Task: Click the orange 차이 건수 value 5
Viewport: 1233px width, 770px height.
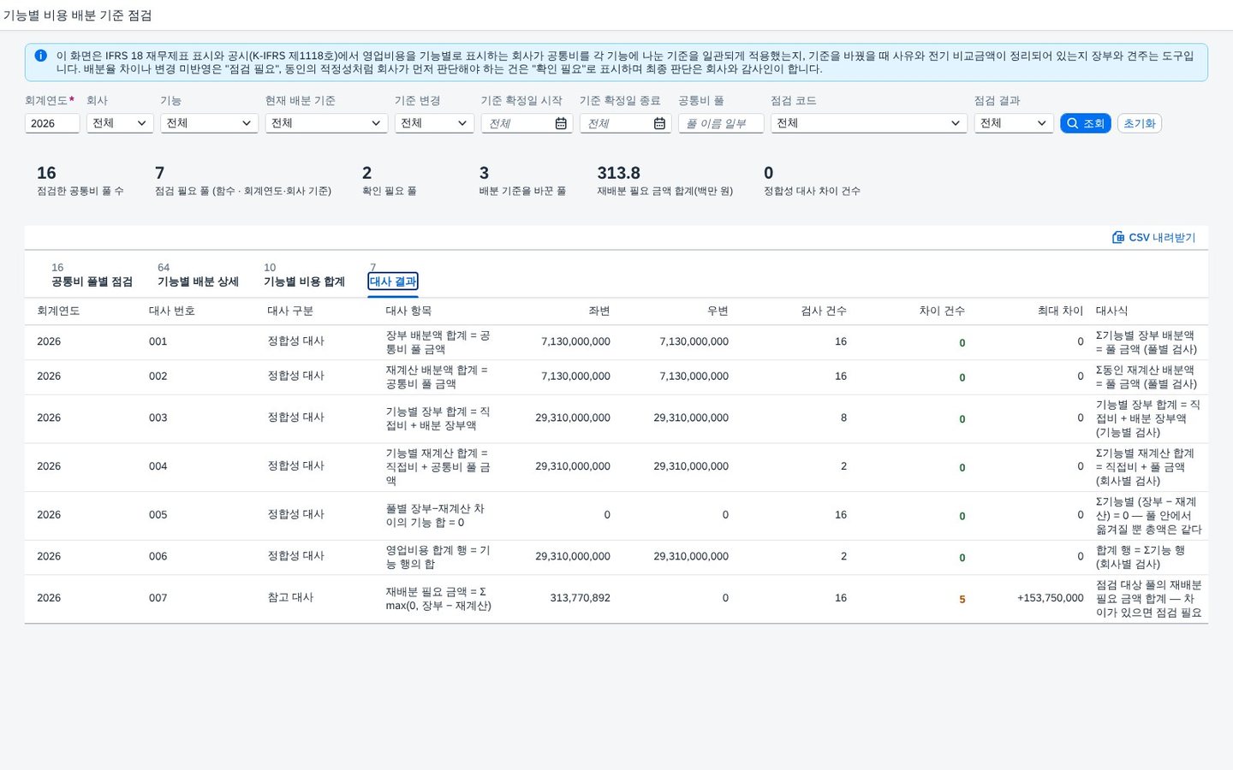Action: pyautogui.click(x=962, y=600)
